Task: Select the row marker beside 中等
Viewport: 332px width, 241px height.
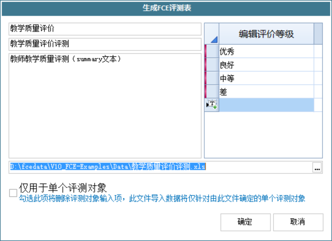Action: [211, 78]
